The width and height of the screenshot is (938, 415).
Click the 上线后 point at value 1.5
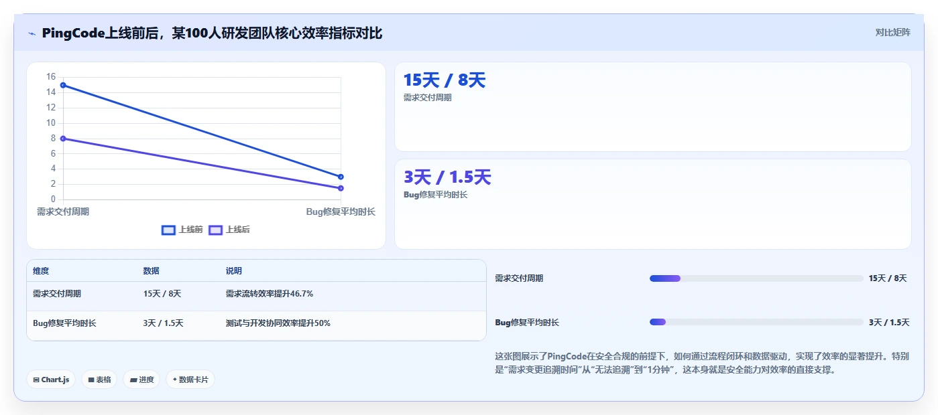(341, 188)
